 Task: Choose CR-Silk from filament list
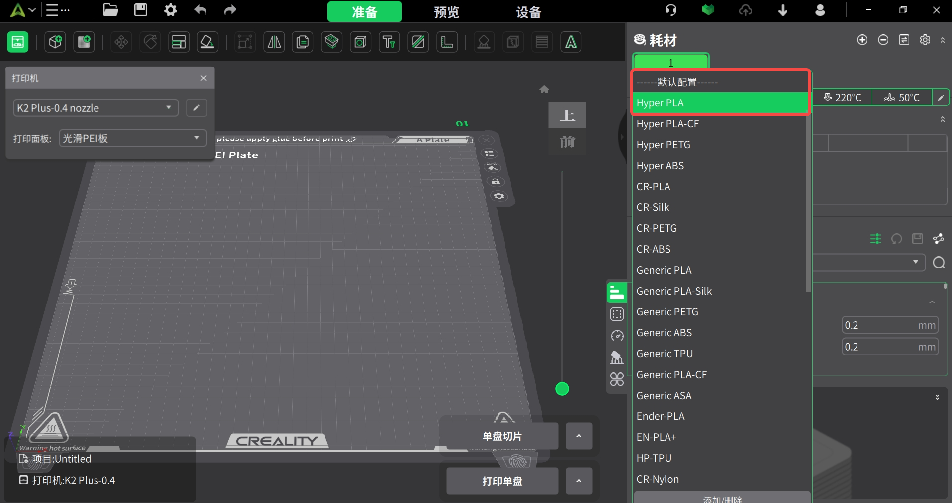(x=720, y=207)
